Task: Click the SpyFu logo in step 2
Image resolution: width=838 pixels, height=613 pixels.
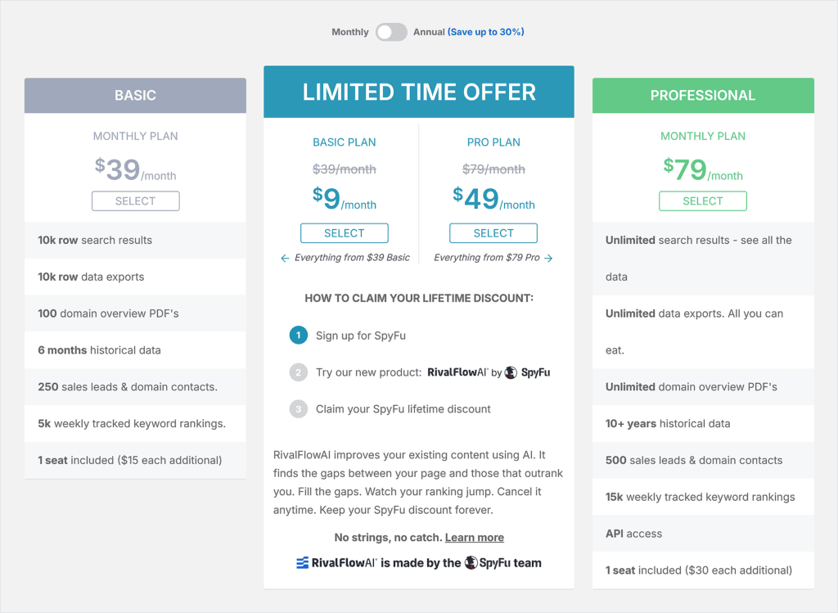Action: (527, 372)
